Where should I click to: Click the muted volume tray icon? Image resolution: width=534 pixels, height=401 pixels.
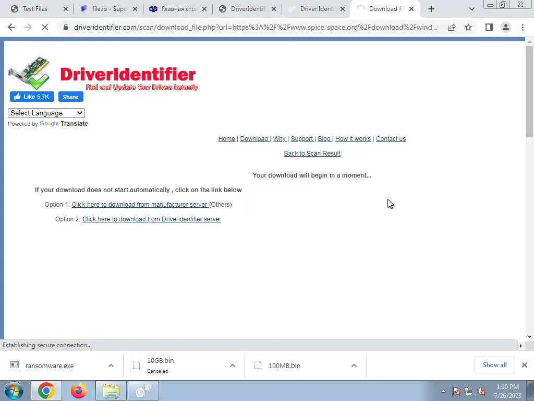click(481, 391)
